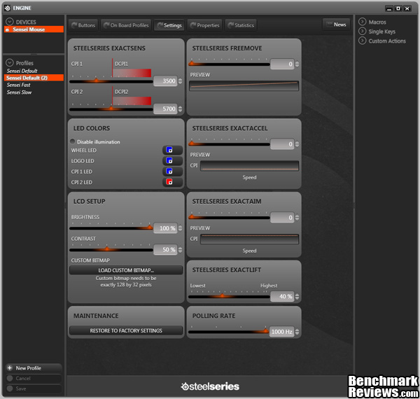Click the CPI 1 value stepper arrows
Screen dimensions: 420x399
pyautogui.click(x=180, y=81)
